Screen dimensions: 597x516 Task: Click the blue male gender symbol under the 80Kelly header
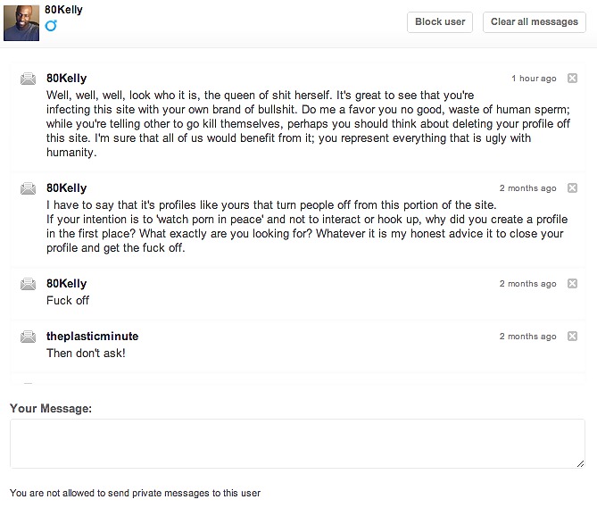point(51,26)
